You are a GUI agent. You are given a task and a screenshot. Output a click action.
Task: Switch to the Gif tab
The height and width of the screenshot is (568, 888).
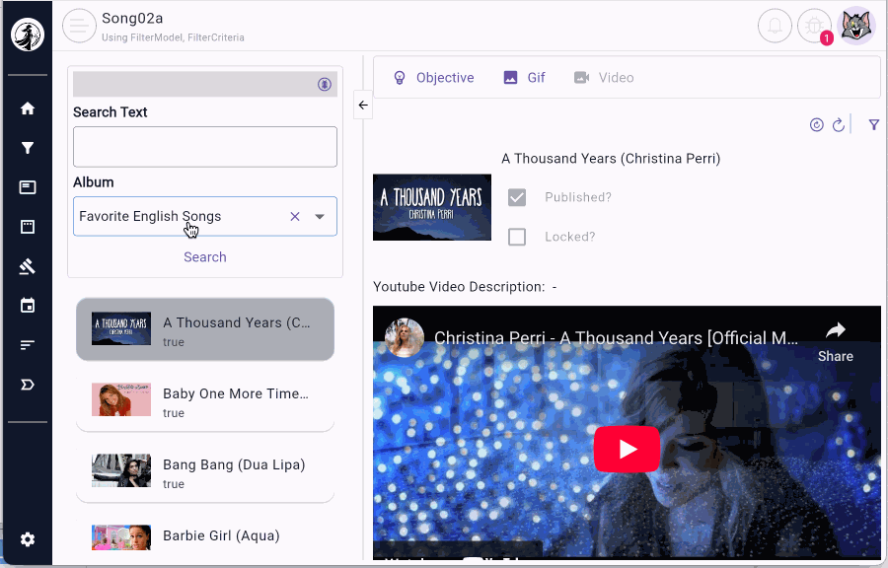coord(524,78)
